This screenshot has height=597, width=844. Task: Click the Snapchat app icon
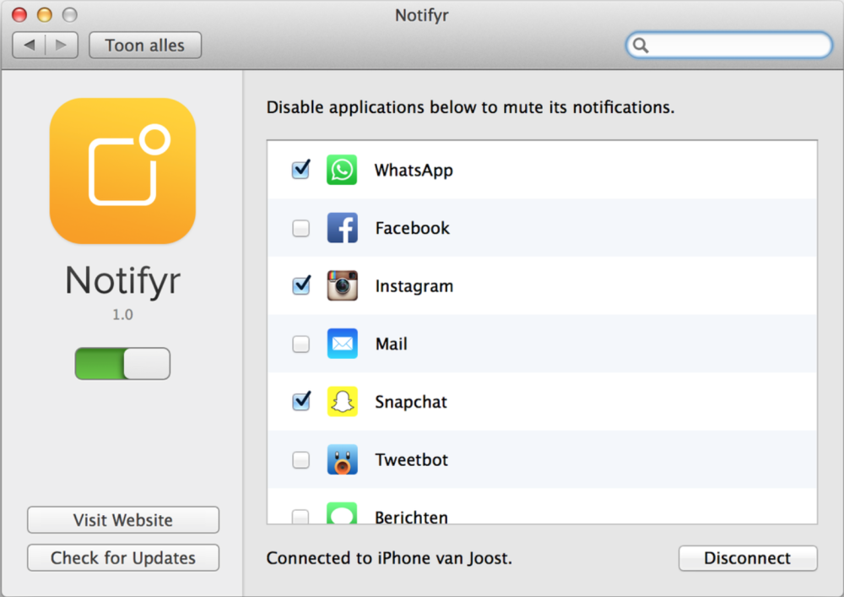[341, 401]
